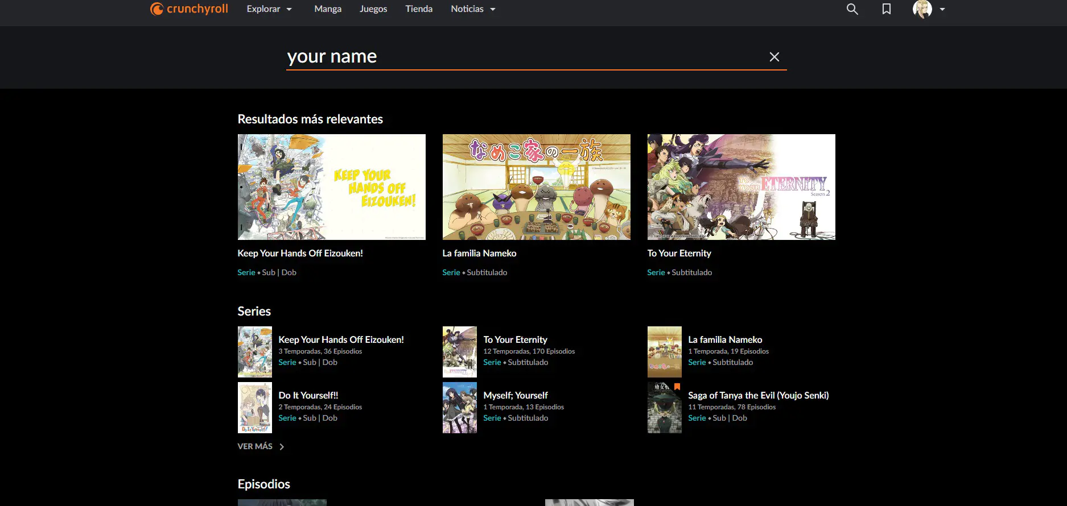Expand the Noticias dropdown menu

coord(473,9)
